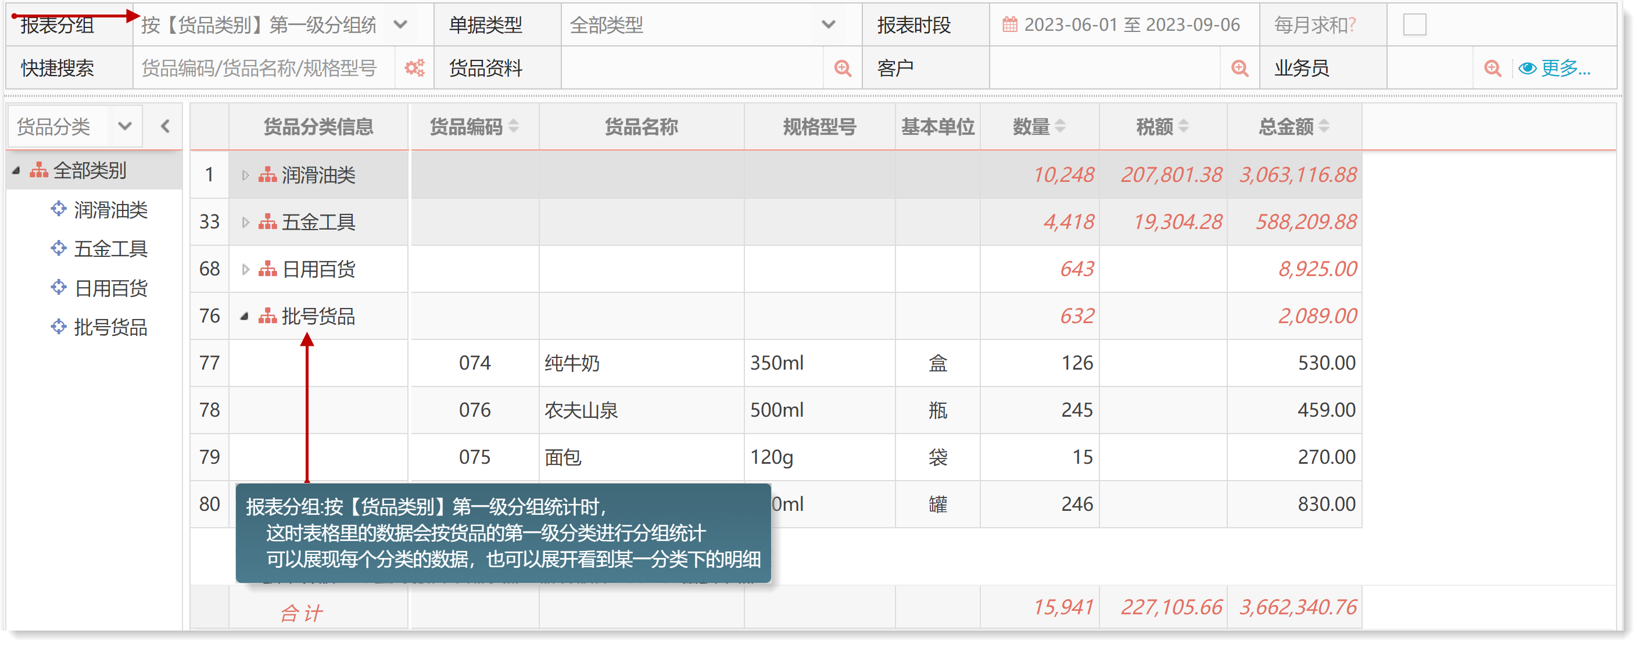Select the report date range field
The width and height of the screenshot is (1641, 648).
pos(1124,25)
